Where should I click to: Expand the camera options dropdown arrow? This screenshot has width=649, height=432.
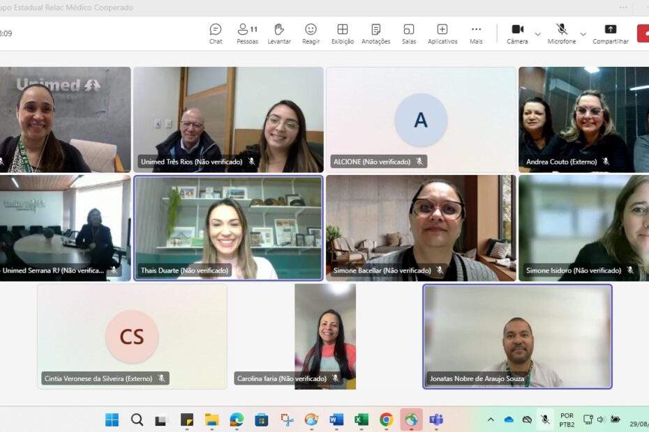point(537,34)
